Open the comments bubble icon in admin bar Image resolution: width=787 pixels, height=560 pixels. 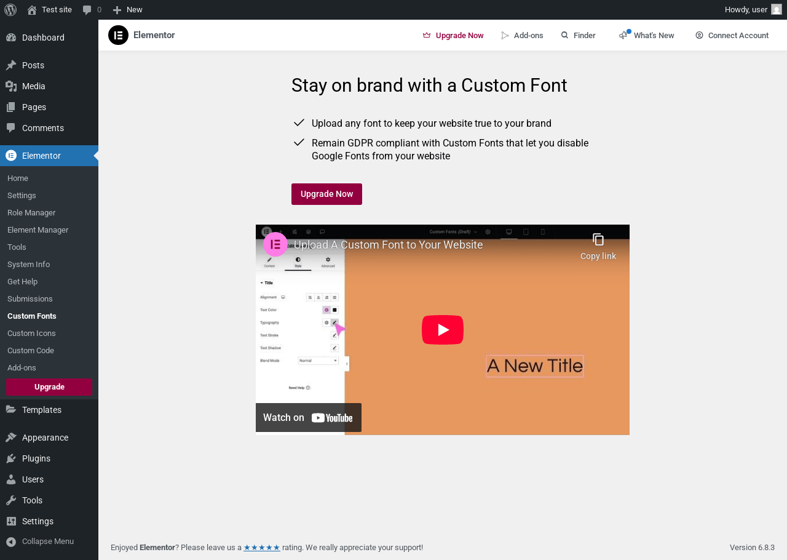pos(87,10)
